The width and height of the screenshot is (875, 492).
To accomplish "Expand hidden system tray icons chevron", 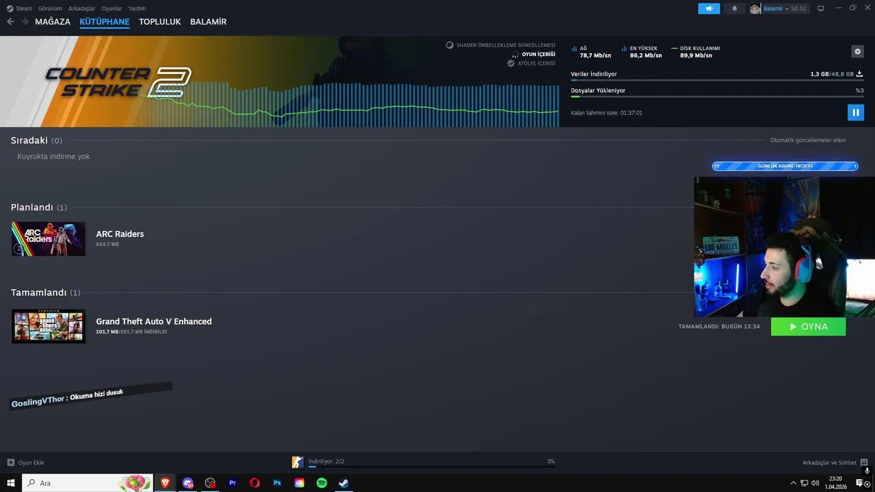I will coord(793,483).
